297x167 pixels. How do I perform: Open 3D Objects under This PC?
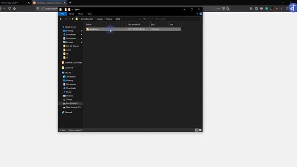[71, 77]
